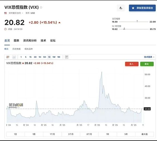157x141 pixels.
Task: Click the US flag icon
Action: 5,13
